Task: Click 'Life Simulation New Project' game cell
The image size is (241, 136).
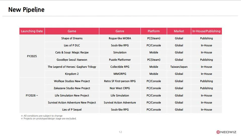Action: (72, 95)
